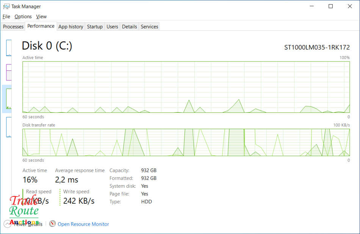Open Resource Monitor via the link
This screenshot has height=234, width=360.
click(x=83, y=224)
